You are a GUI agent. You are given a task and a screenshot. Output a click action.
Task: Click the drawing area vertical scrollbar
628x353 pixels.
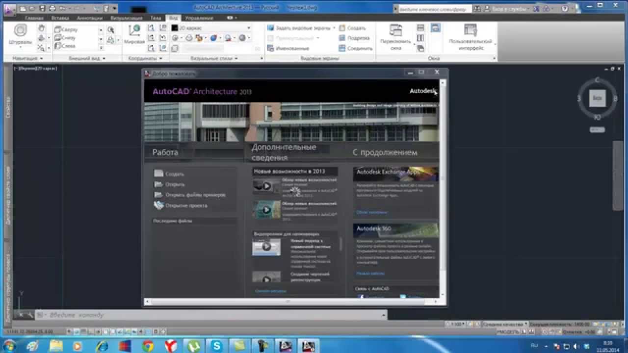click(x=617, y=176)
